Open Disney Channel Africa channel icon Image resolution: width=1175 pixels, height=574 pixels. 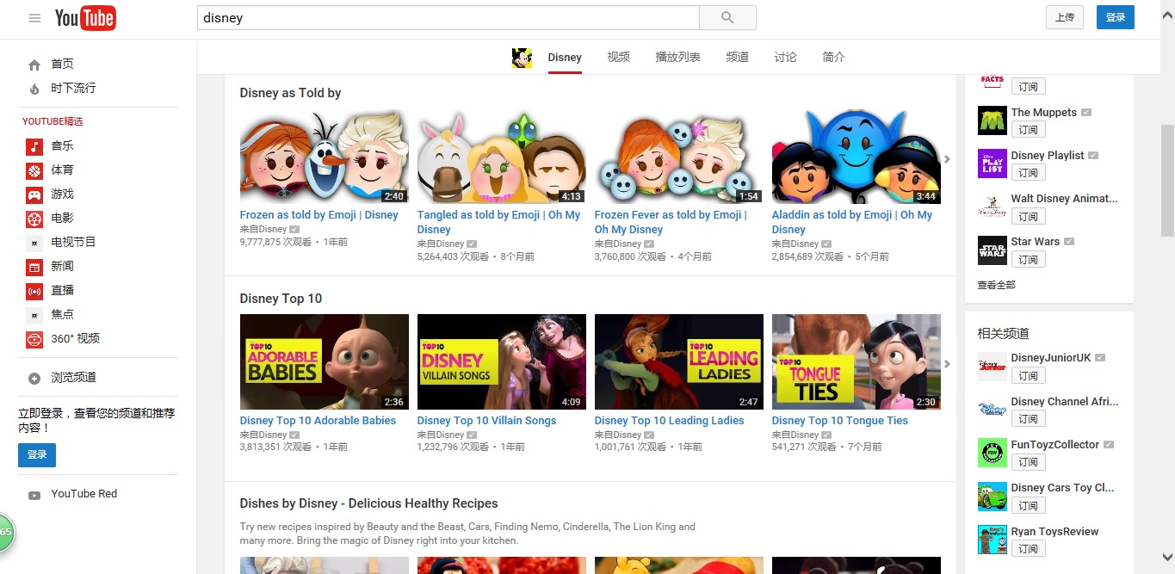pos(993,410)
